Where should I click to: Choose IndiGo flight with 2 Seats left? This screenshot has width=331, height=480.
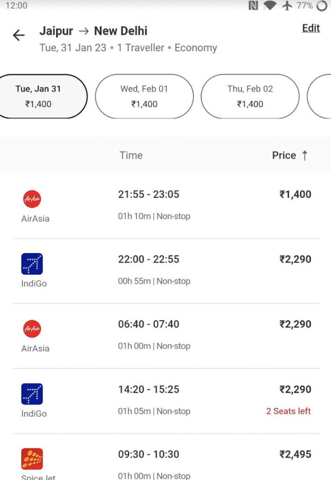click(166, 401)
